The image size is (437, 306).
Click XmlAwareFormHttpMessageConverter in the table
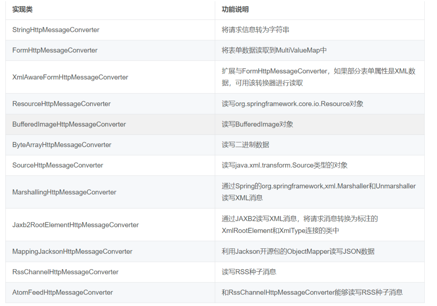pos(70,77)
